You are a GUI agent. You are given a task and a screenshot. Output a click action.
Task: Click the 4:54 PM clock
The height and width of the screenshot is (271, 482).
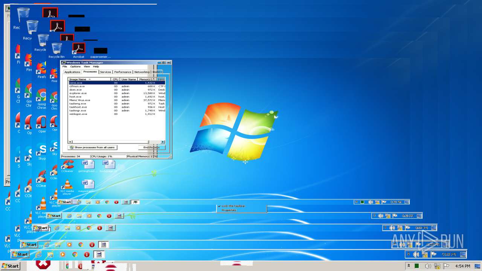(x=462, y=266)
